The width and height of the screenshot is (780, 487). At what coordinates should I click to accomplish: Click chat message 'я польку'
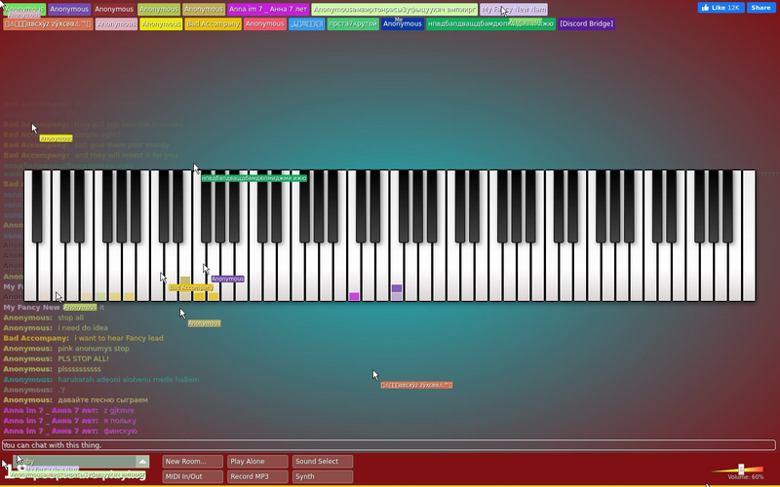(x=120, y=421)
